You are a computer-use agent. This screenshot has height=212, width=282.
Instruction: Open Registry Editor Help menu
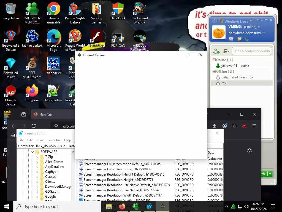click(67, 140)
